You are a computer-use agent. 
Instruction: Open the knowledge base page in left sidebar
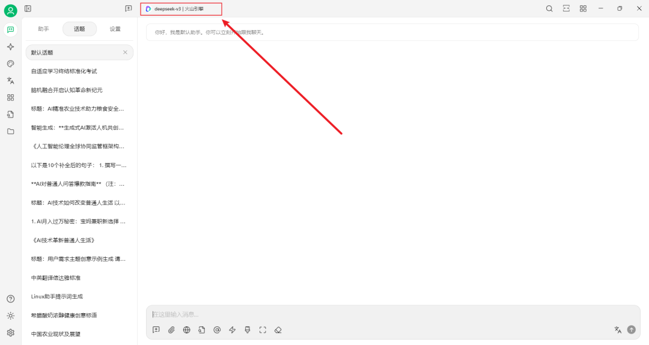[11, 114]
